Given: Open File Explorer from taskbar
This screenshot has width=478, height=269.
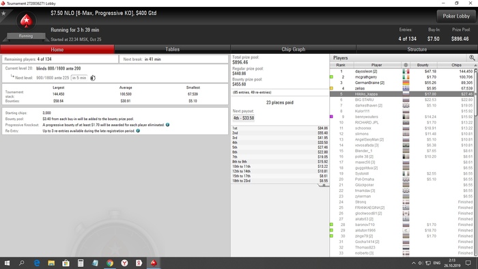Looking at the screenshot, I should pyautogui.click(x=51, y=263).
